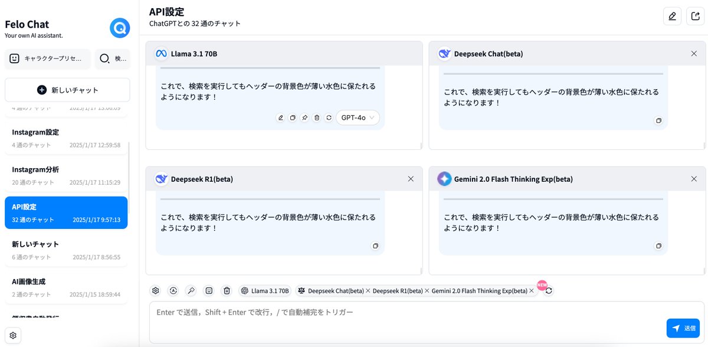The width and height of the screenshot is (708, 347).
Task: Click the Deepseek Chat(beta) panel title text
Action: click(x=489, y=54)
